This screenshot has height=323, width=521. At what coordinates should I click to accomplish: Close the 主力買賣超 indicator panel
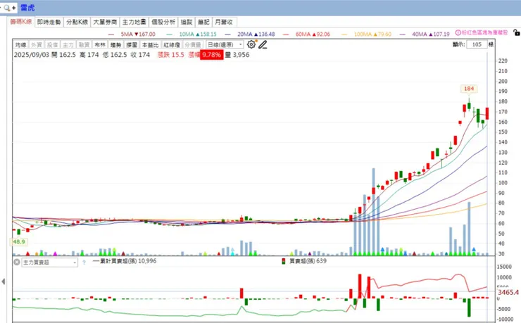pos(17,262)
